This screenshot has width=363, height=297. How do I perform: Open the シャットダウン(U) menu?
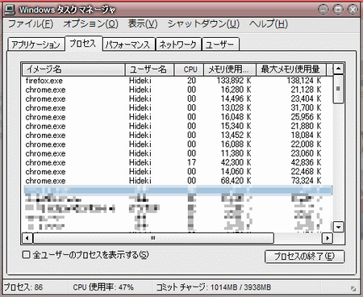(x=203, y=24)
